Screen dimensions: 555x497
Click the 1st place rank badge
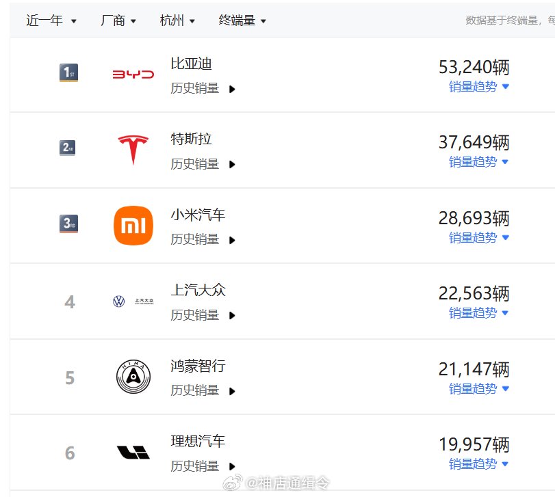(x=68, y=72)
